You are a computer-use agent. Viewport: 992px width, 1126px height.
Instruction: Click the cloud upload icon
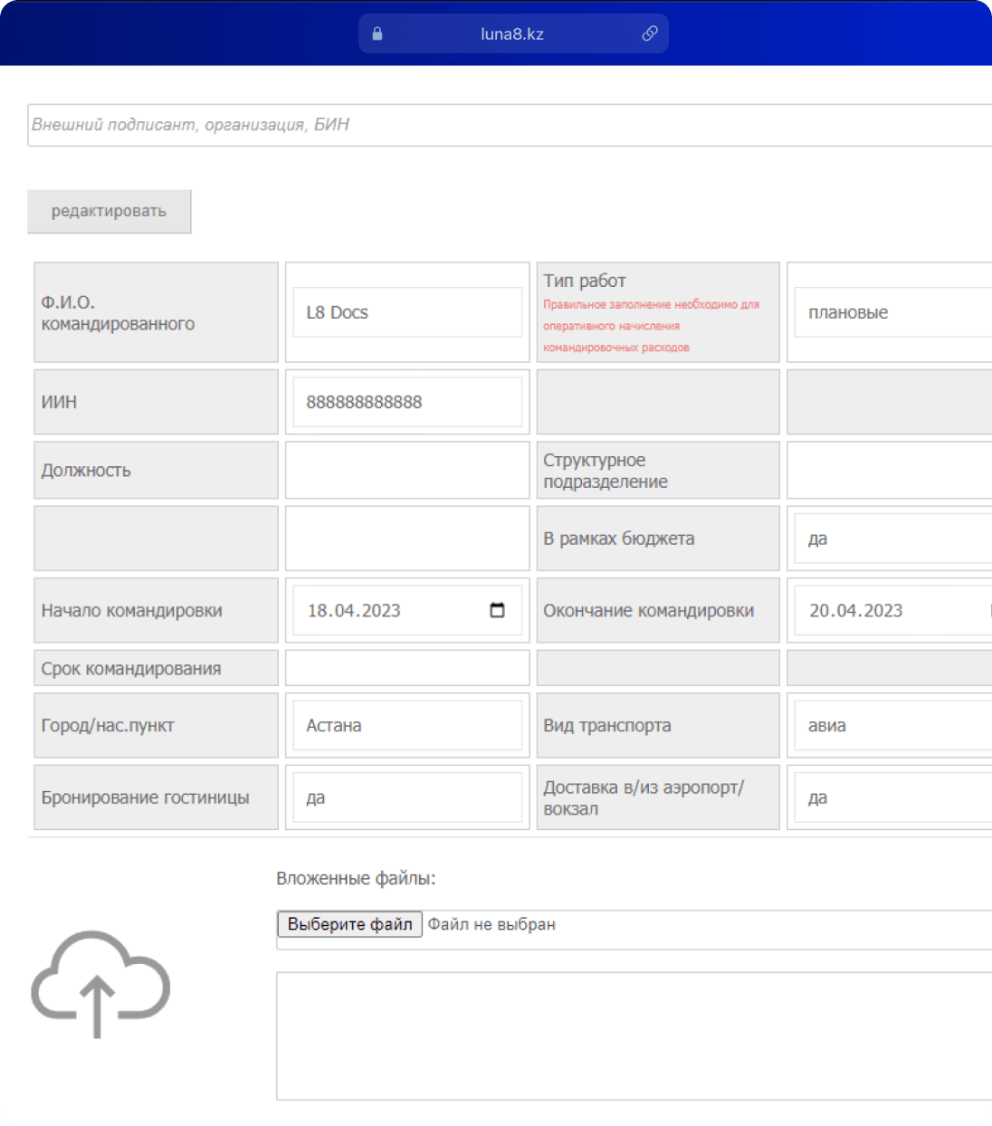(100, 983)
